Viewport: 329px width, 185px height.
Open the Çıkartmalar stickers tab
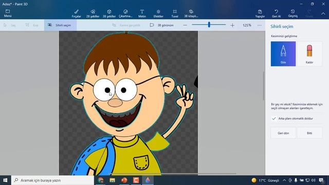tap(125, 13)
